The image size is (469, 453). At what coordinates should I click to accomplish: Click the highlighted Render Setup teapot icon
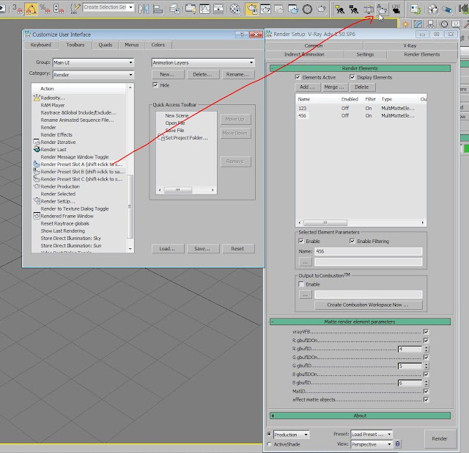[x=251, y=9]
